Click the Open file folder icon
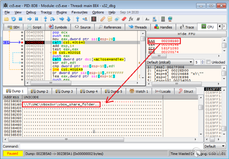This screenshot has height=159, width=229. tap(6, 19)
